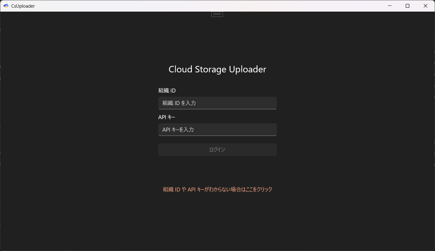Viewport: 435px width, 251px height.
Task: Click the debug toolbar handle at top center
Action: [217, 14]
